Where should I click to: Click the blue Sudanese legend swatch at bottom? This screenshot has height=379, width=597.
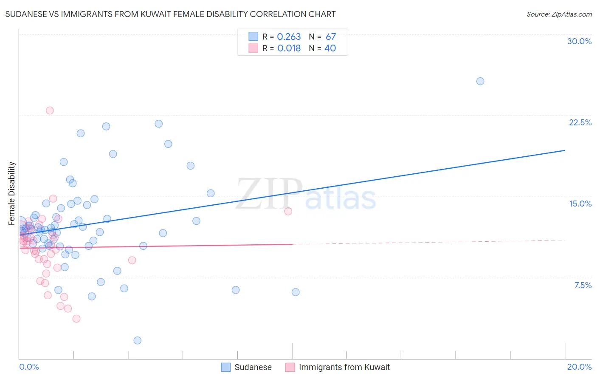226,367
